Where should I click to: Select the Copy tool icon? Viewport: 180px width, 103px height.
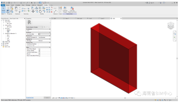(37, 11)
